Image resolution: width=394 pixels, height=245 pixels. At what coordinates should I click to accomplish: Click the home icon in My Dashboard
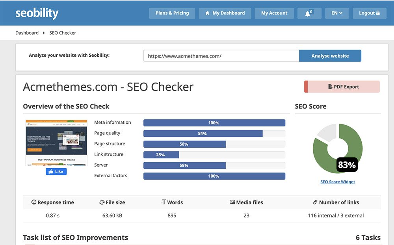click(x=207, y=13)
